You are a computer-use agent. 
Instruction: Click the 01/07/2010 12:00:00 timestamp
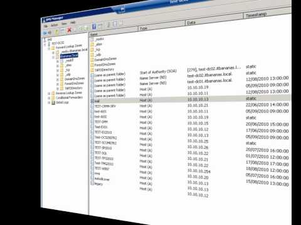(267, 157)
